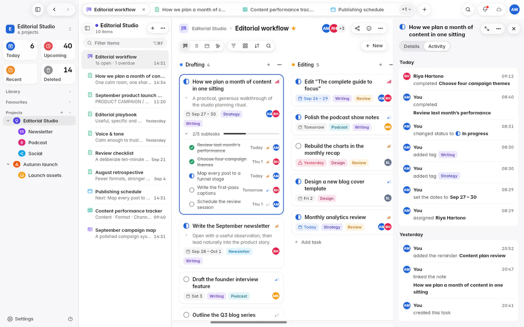Open the +1 hidden tabs dropdown
Image resolution: width=524 pixels, height=327 pixels.
pyautogui.click(x=407, y=9)
